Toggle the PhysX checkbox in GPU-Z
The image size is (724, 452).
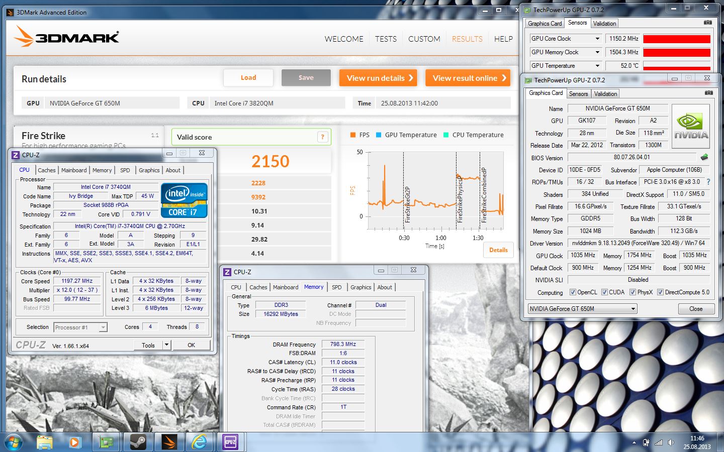click(632, 292)
